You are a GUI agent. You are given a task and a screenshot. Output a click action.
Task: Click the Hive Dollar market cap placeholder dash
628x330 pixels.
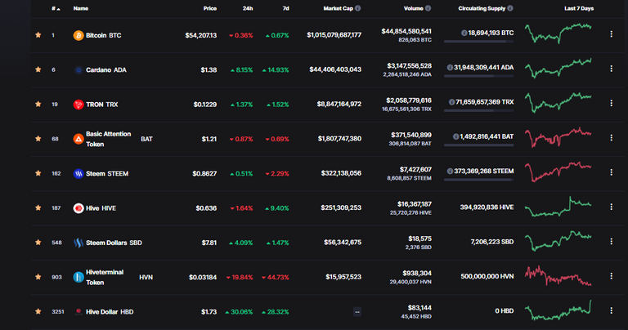tap(357, 311)
